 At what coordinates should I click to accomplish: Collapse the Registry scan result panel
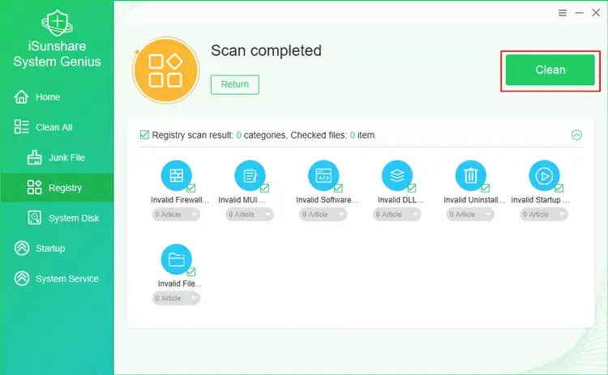click(x=576, y=134)
